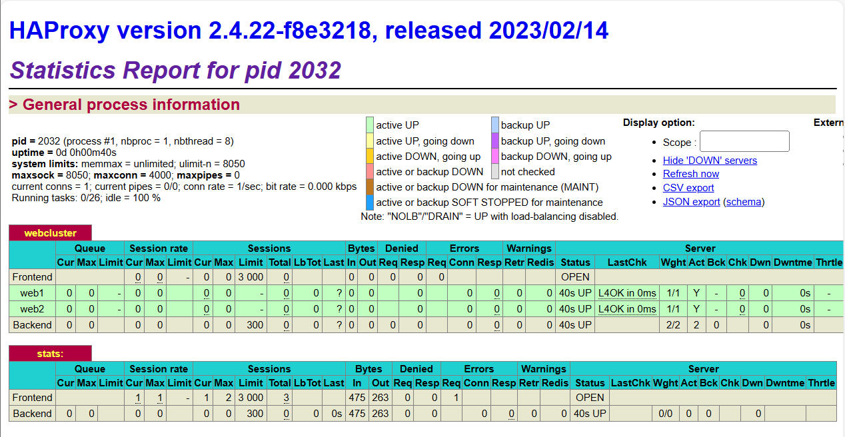Click the webcluster Session rate header
This screenshot has width=845, height=437.
[x=159, y=248]
